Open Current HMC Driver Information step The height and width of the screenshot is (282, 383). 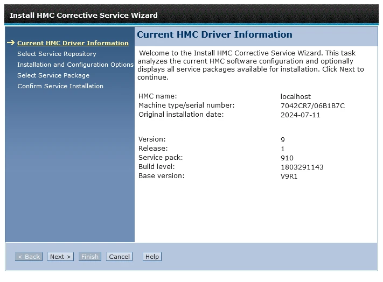pyautogui.click(x=73, y=43)
